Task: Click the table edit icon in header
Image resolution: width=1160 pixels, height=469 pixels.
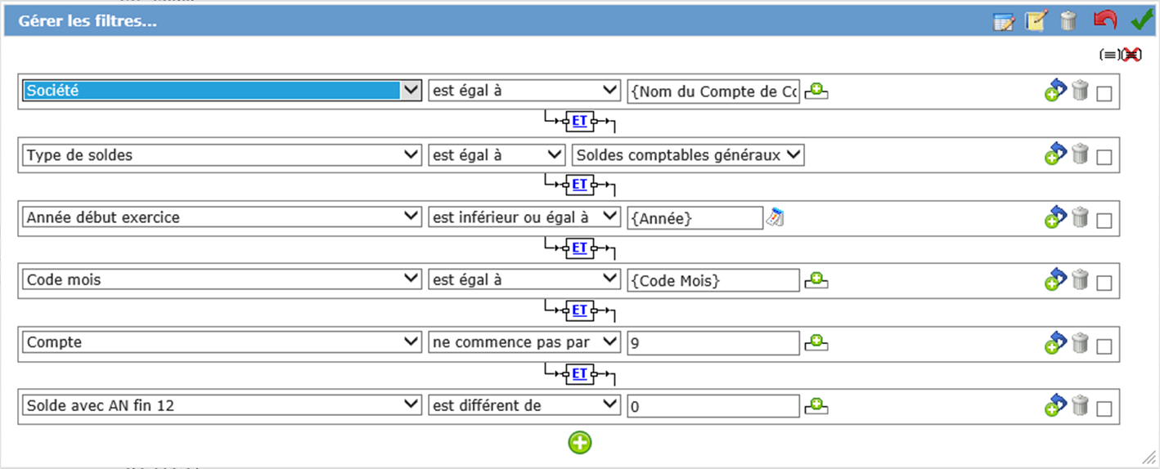Action: [1003, 21]
